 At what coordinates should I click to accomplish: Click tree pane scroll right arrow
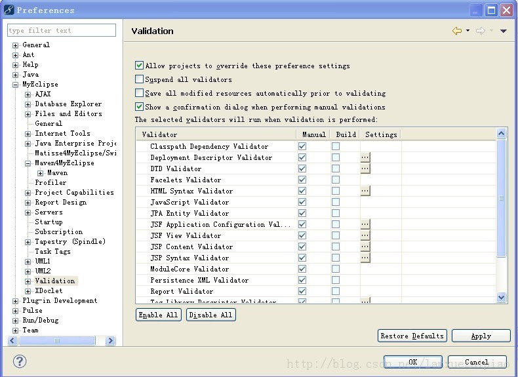(110, 340)
